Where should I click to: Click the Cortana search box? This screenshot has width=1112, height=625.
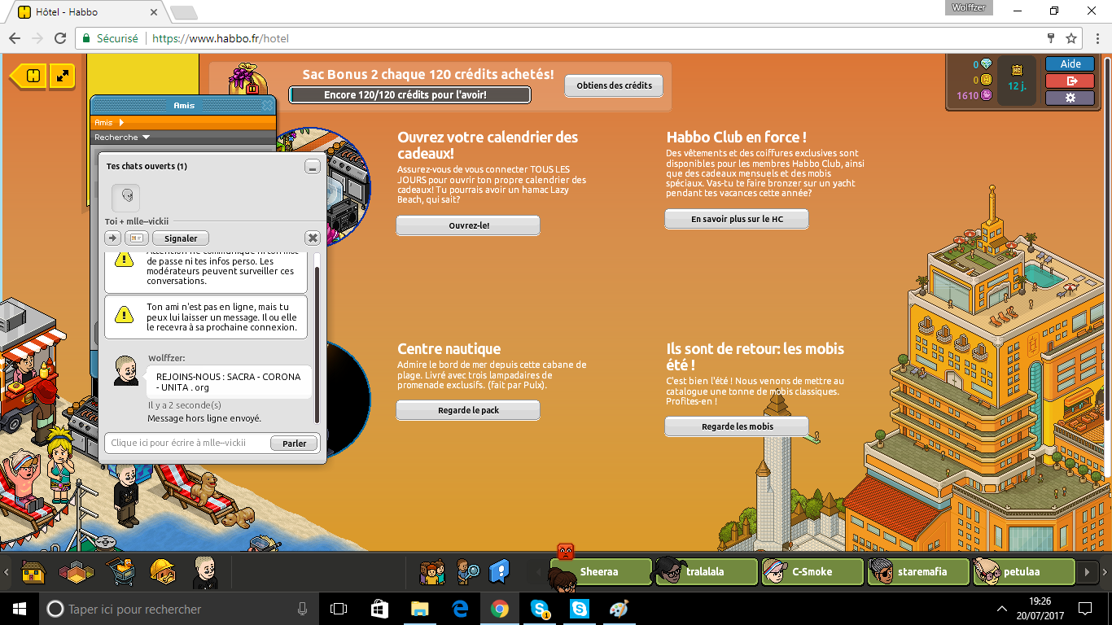[177, 609]
